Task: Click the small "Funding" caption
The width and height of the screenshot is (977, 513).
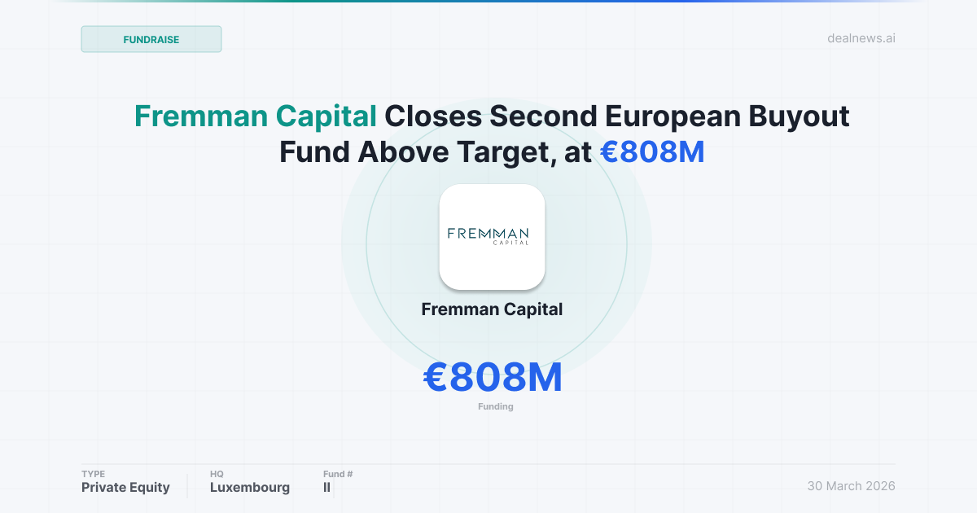Action: click(495, 406)
